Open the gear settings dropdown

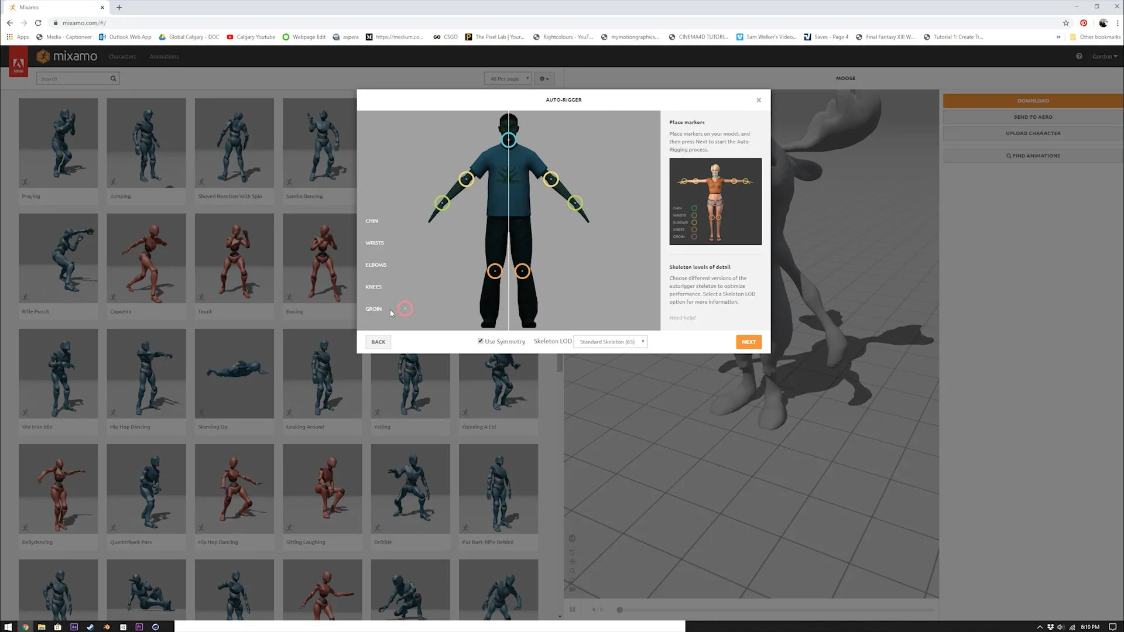pyautogui.click(x=544, y=78)
